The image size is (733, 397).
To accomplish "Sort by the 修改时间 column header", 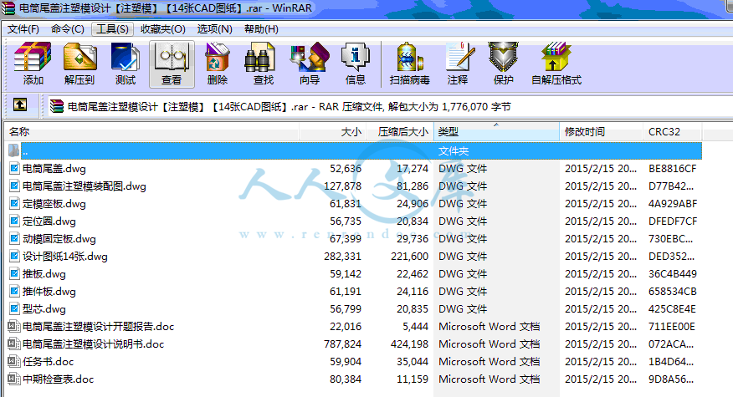I will tap(601, 132).
